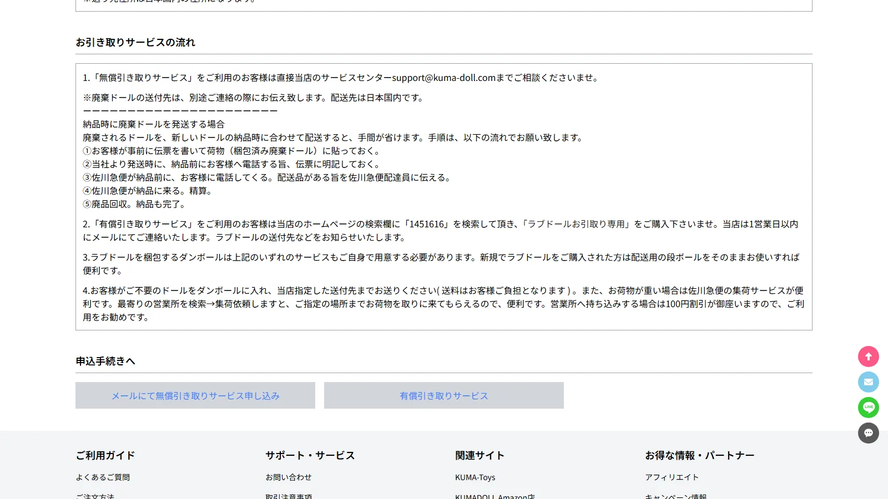Open the dark chat bubble icon
The width and height of the screenshot is (888, 499).
869,433
